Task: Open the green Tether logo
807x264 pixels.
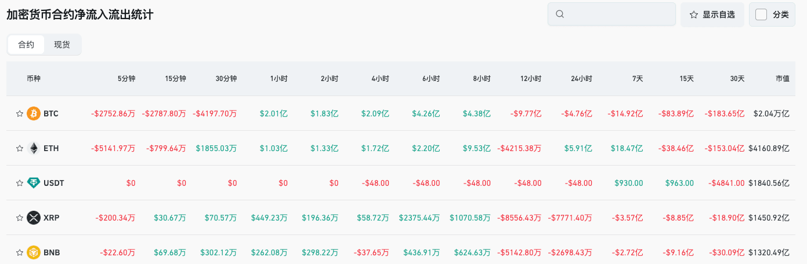Action: (34, 183)
